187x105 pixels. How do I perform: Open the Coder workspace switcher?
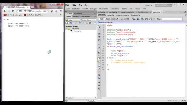(148, 5)
